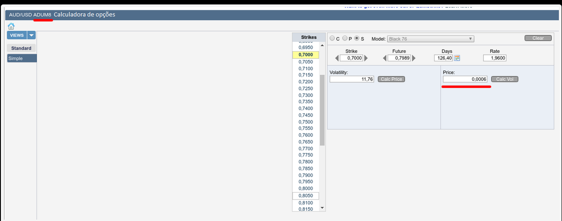This screenshot has height=221, width=562.
Task: Expand the VIEWS dropdown arrow
Action: [32, 35]
